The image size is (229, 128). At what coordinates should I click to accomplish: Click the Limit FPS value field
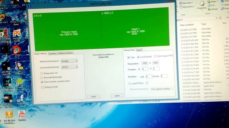point(147,83)
